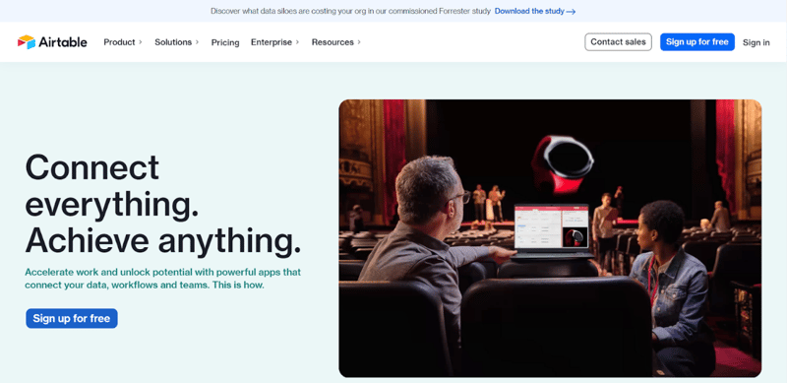
Task: Open the Enterprise menu
Action: pos(272,42)
